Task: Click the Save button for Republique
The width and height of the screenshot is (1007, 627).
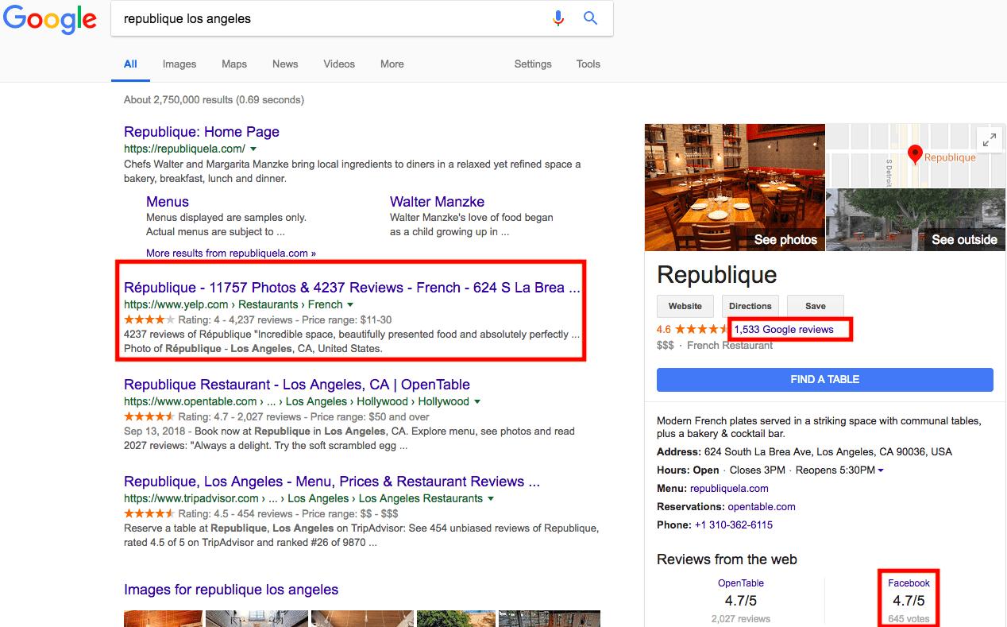Action: click(816, 306)
